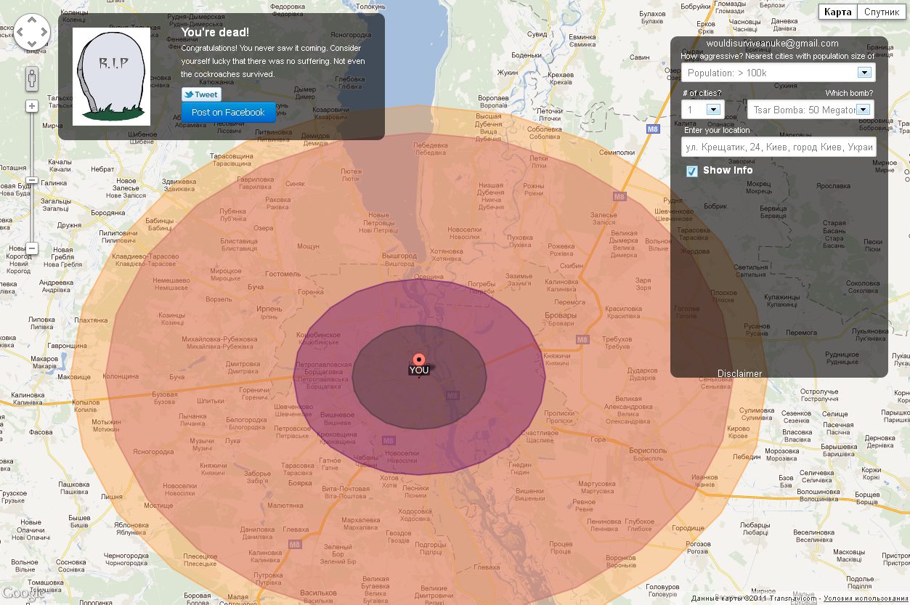Click the Которбинское label

(x=318, y=335)
